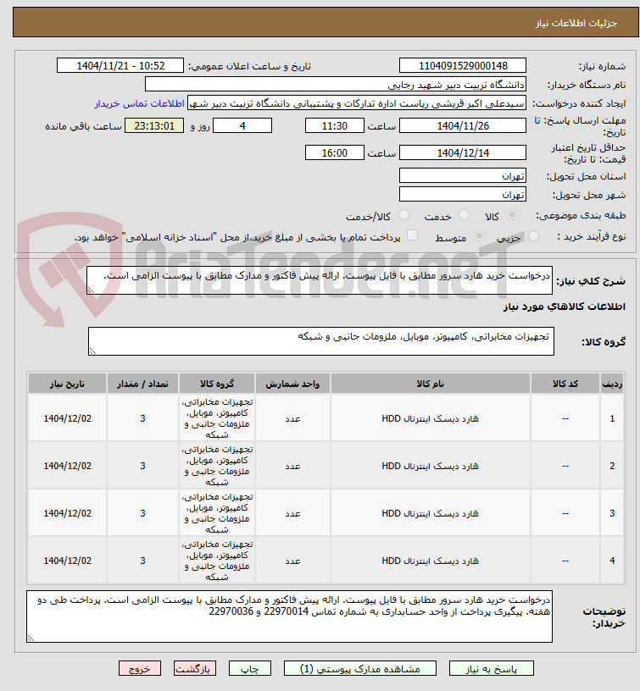Screen dimensions: 640x691
Task: Select the کالا radio button
Action: [x=512, y=215]
